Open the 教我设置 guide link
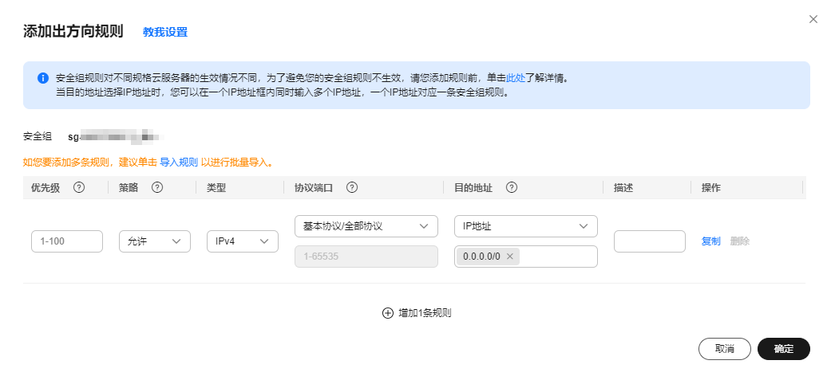 pyautogui.click(x=165, y=32)
